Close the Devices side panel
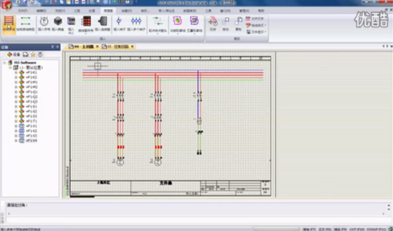 pos(57,47)
